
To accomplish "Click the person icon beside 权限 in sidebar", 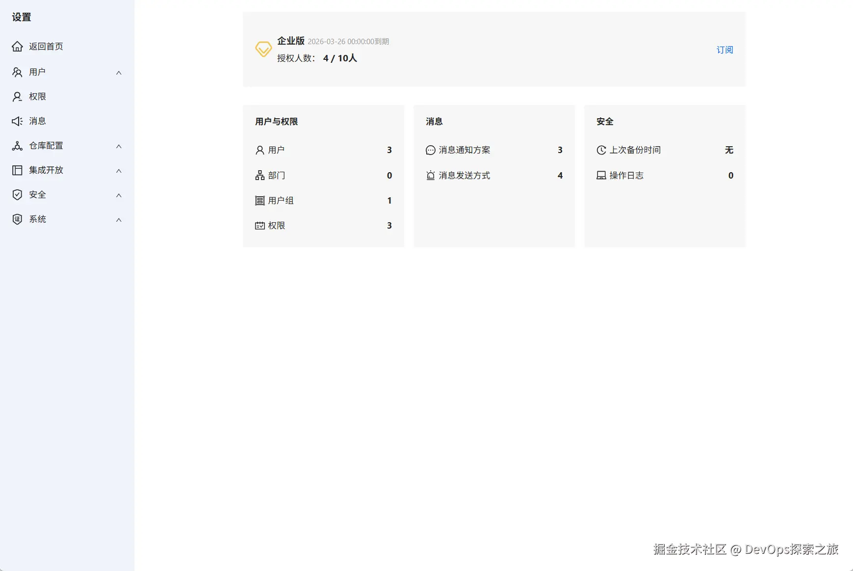I will click(17, 97).
